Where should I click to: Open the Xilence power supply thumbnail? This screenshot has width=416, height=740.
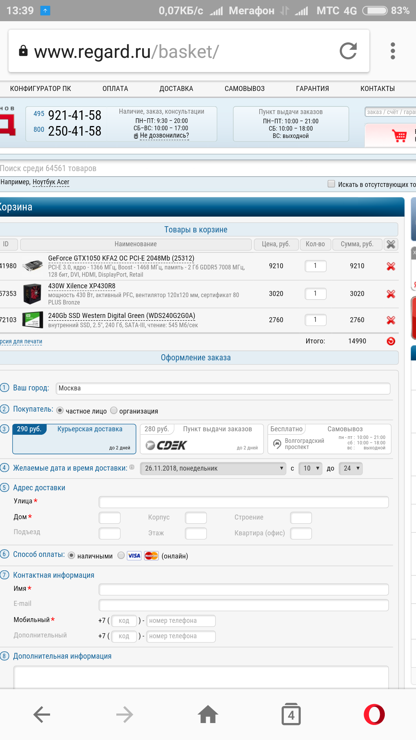point(32,294)
